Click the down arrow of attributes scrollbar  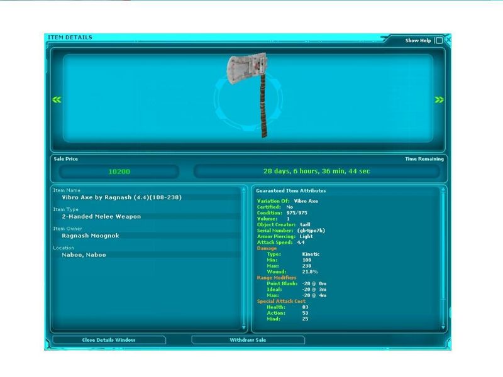[x=442, y=327]
